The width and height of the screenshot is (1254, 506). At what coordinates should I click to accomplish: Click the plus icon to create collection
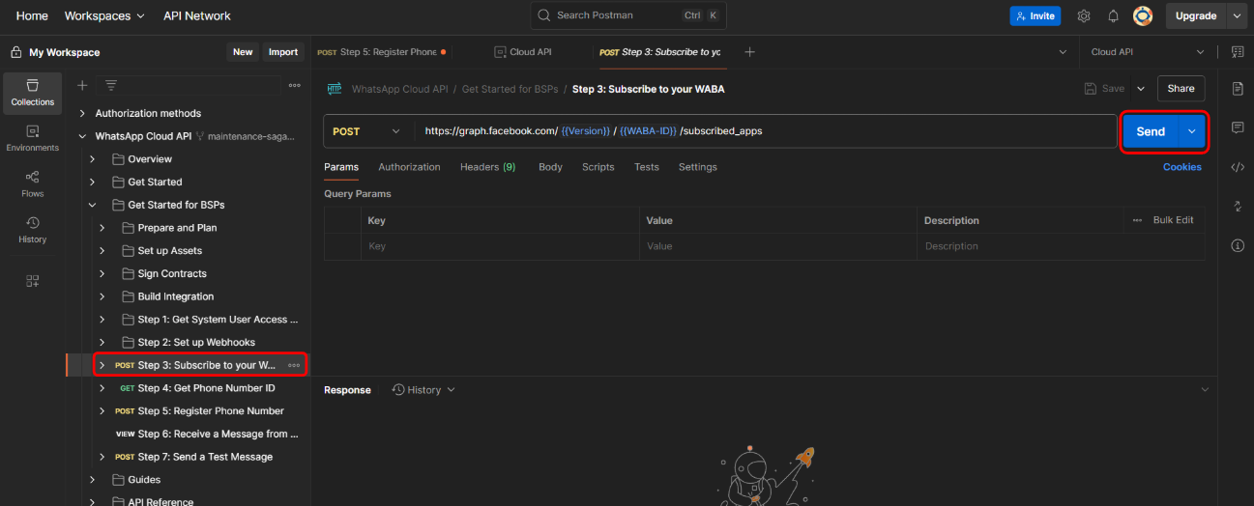click(x=82, y=86)
